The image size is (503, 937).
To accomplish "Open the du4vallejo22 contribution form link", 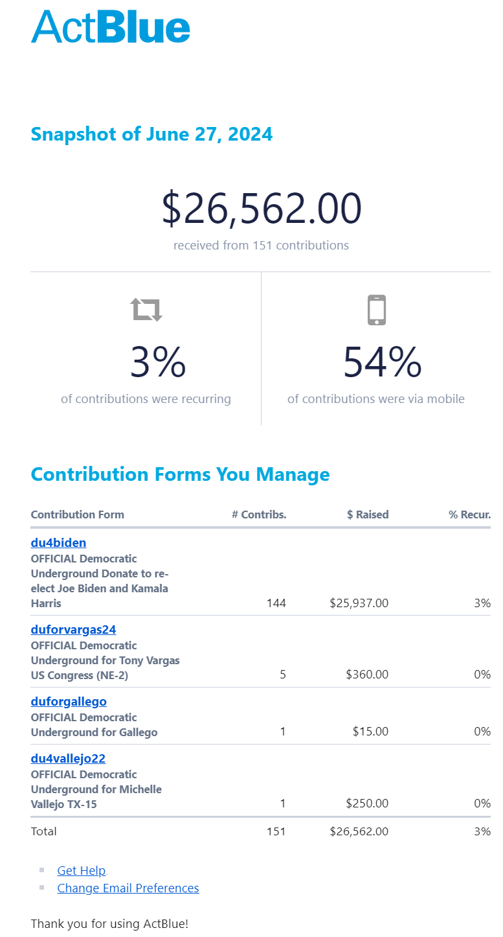I will 68,758.
